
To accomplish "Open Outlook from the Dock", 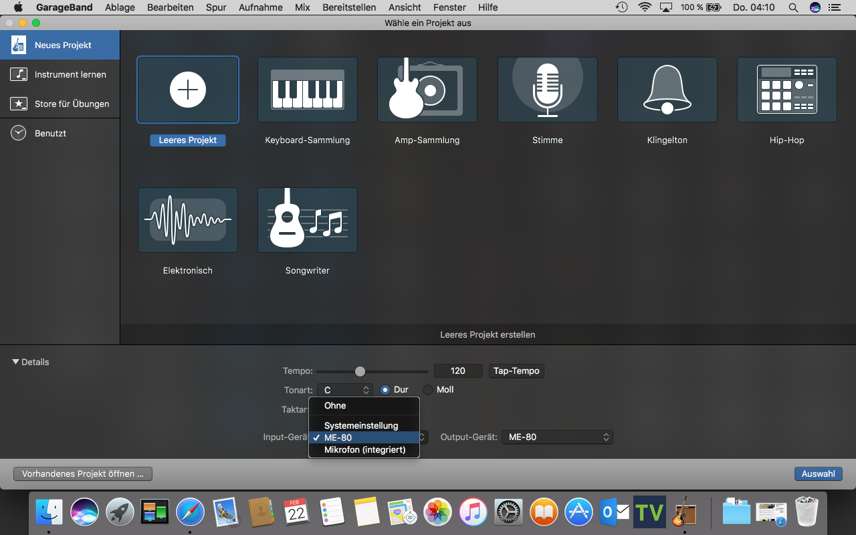I will coord(614,512).
